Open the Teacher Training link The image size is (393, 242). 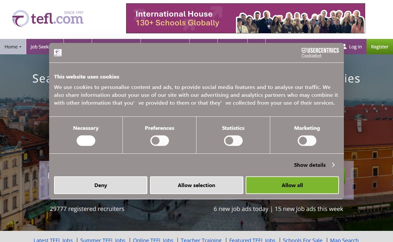201,240
